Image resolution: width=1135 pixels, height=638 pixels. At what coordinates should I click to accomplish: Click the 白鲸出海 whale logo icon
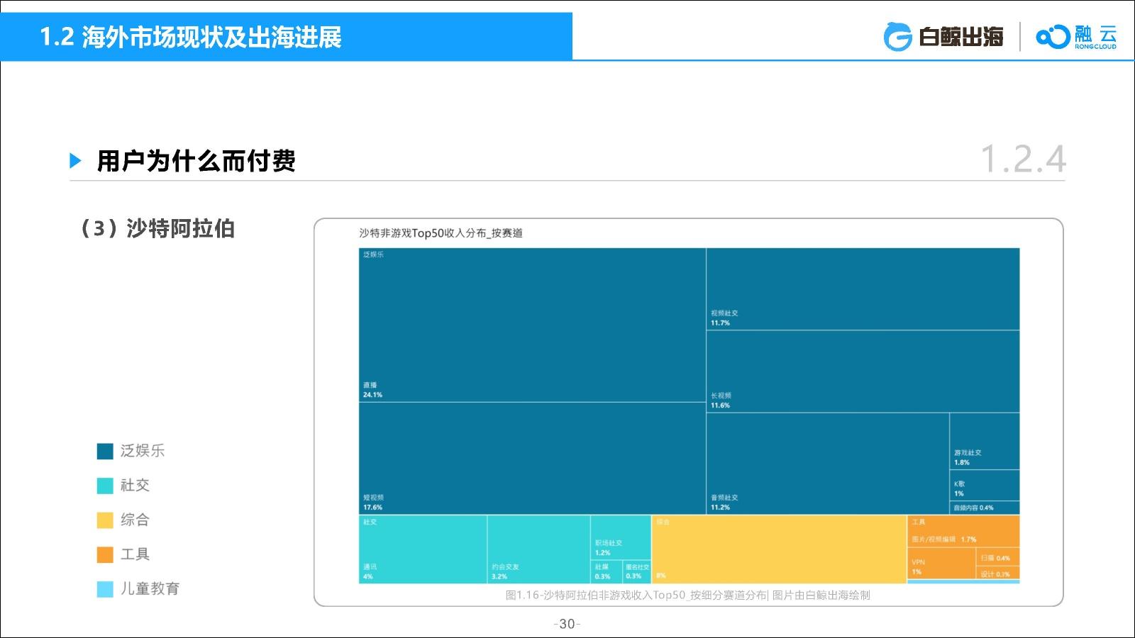(x=897, y=37)
